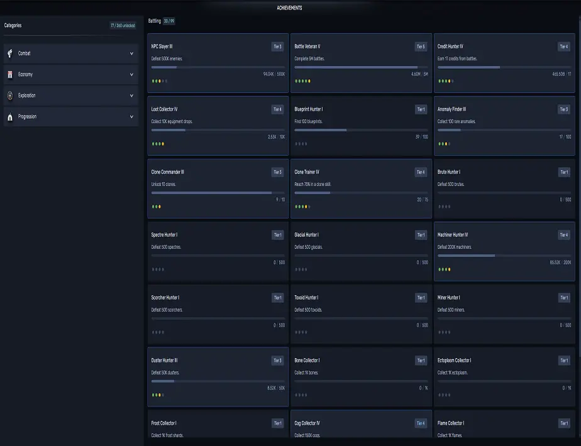Image resolution: width=581 pixels, height=446 pixels.
Task: Expand the Progression category chevron
Action: 131,117
